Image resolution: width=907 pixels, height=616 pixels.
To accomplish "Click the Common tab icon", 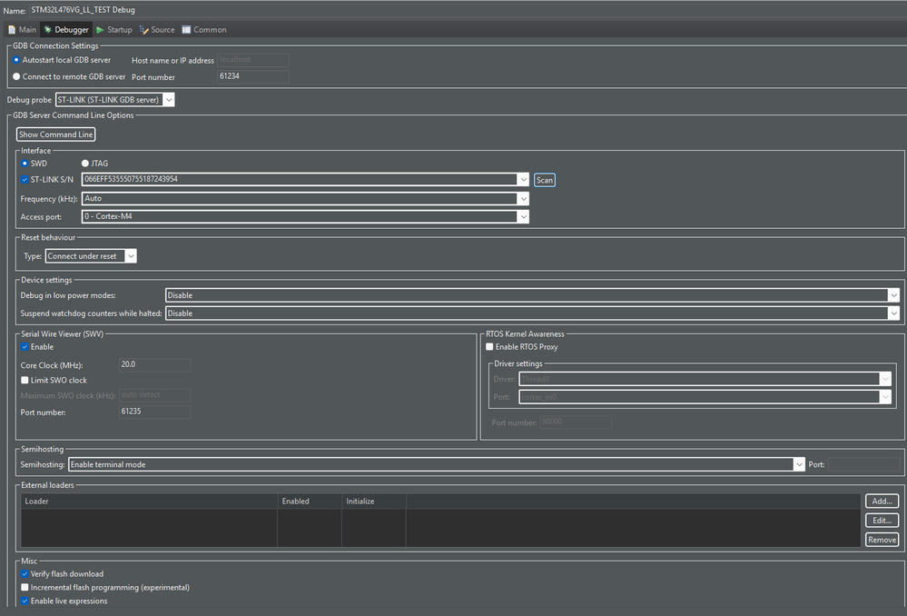I will click(186, 29).
